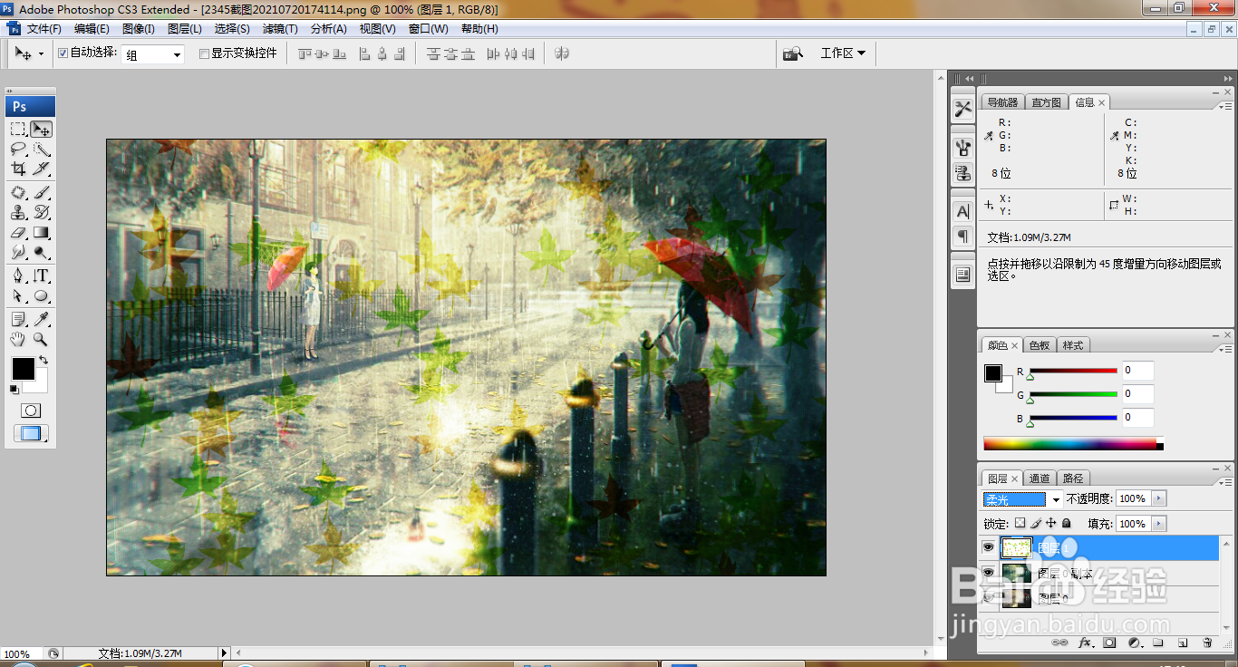Open the 柔光 blend mode dropdown
The image size is (1238, 667).
pos(1056,499)
